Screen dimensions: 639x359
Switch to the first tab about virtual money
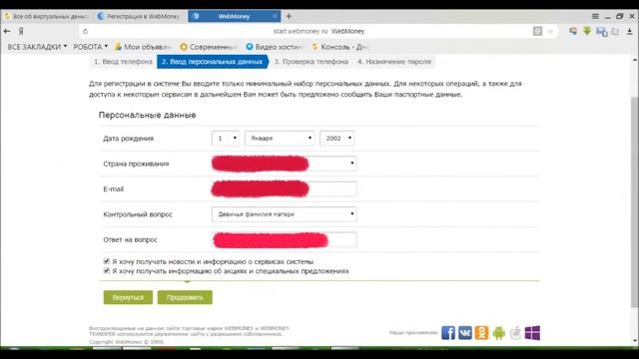(46, 16)
